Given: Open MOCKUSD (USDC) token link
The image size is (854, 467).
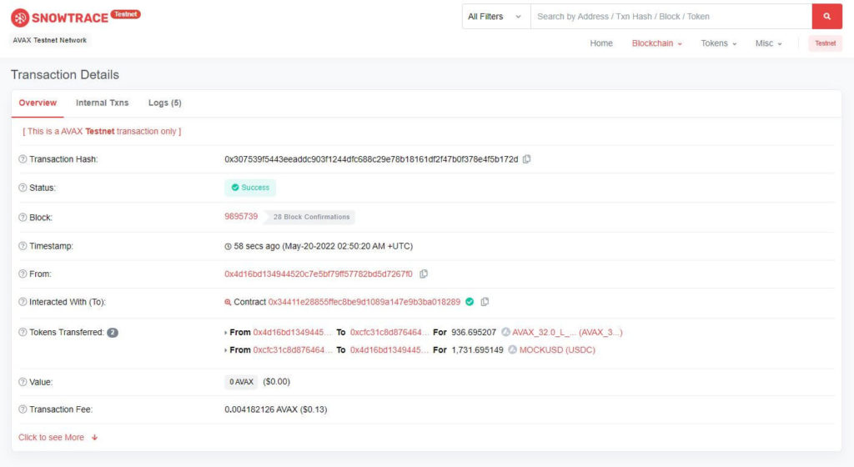Looking at the screenshot, I should coord(557,349).
